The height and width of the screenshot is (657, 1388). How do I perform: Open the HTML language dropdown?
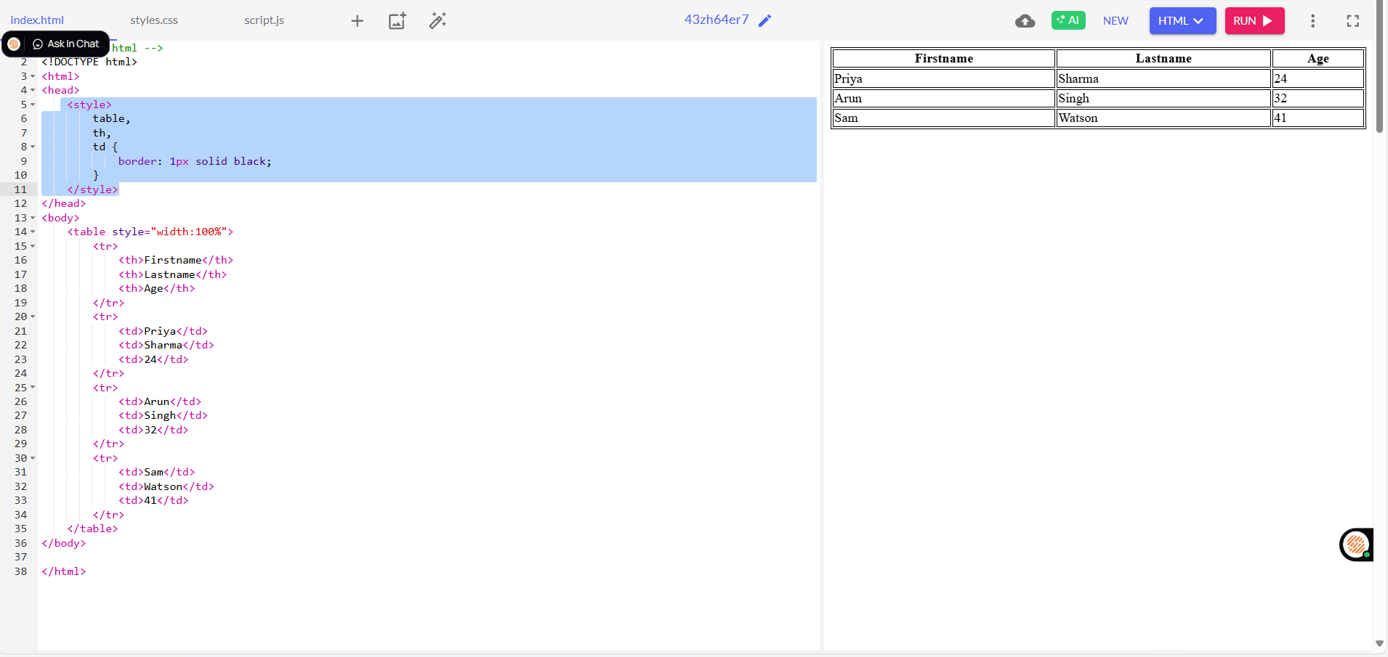(x=1182, y=20)
